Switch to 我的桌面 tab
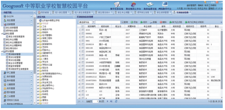 [43, 12]
